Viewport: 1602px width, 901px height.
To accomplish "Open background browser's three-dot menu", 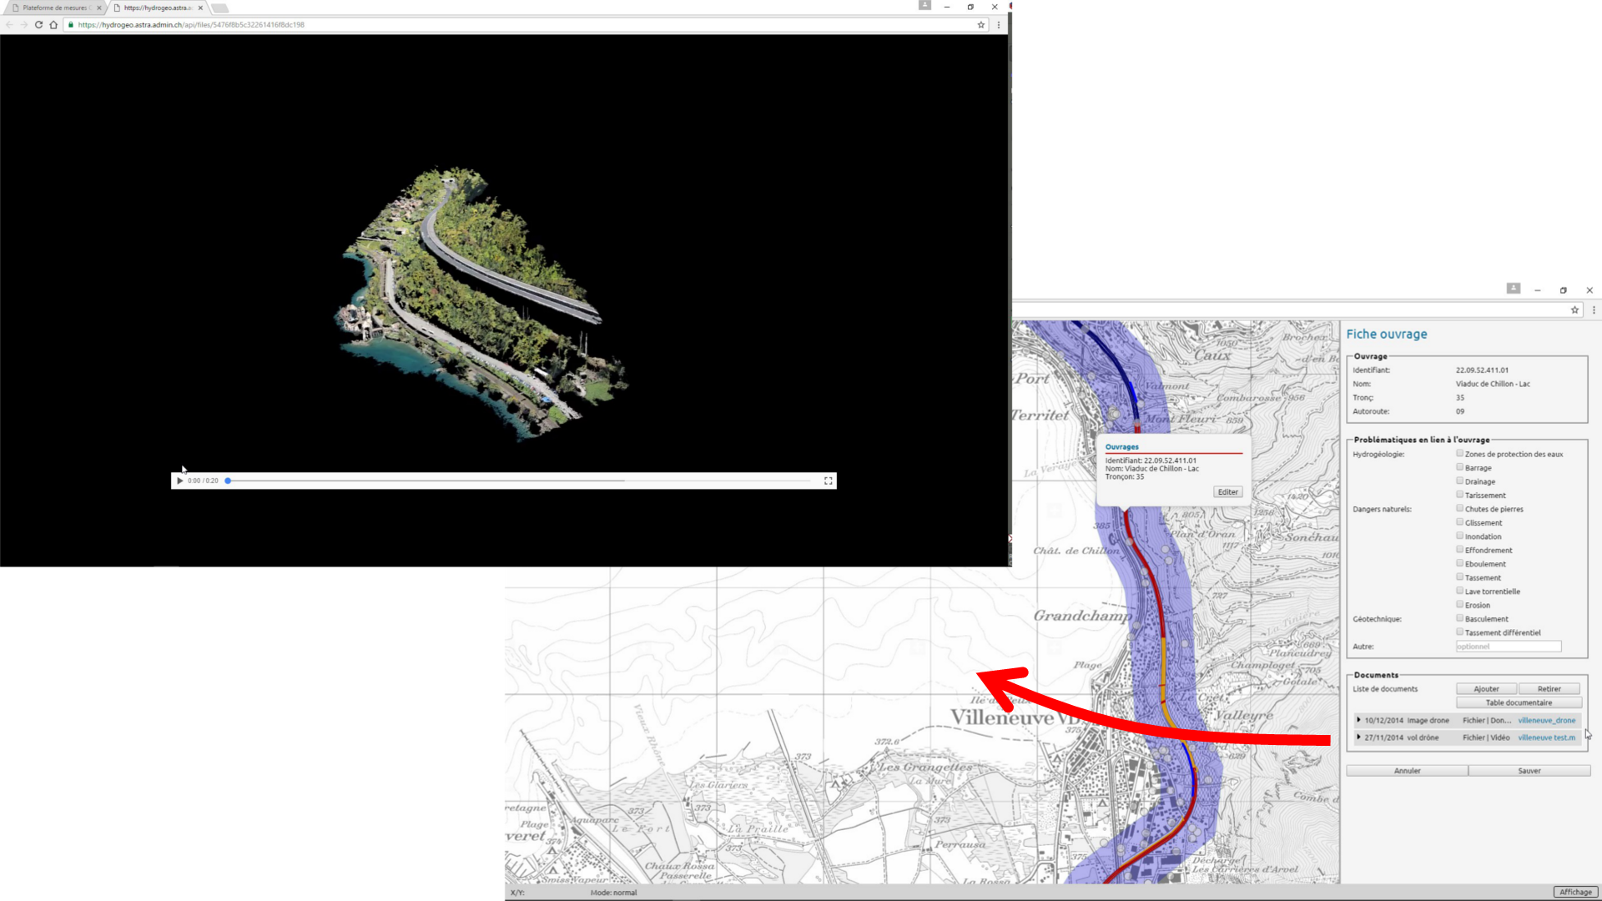I will coord(1593,310).
